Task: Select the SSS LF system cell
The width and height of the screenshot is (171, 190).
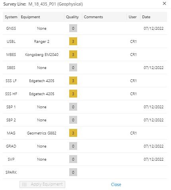Action: 11,81
